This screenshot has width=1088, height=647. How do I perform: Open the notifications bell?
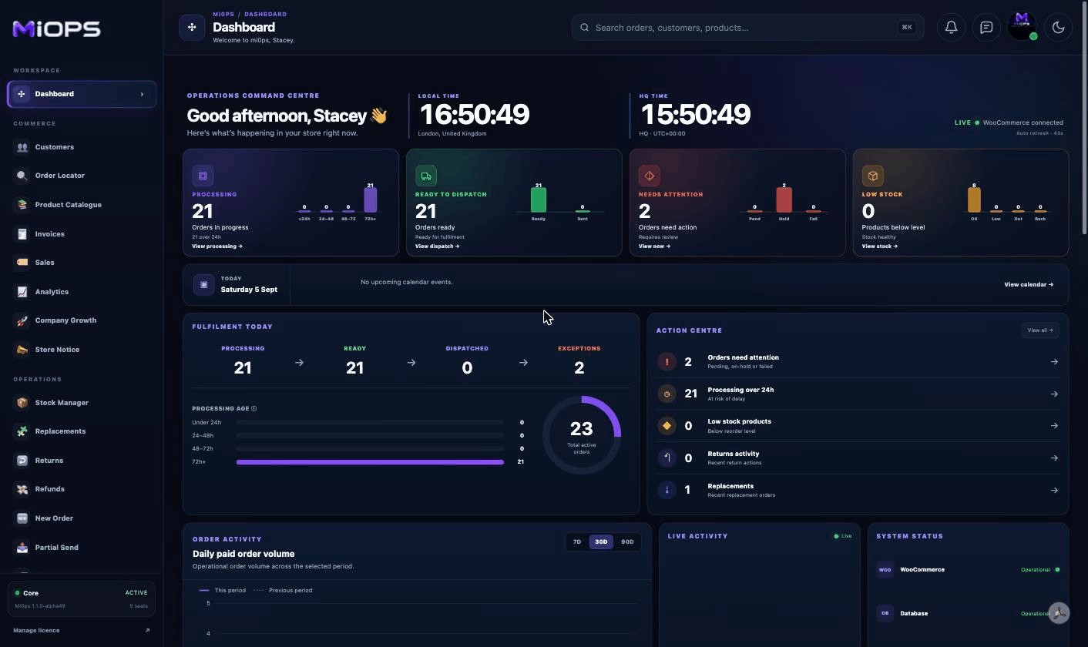coord(951,28)
